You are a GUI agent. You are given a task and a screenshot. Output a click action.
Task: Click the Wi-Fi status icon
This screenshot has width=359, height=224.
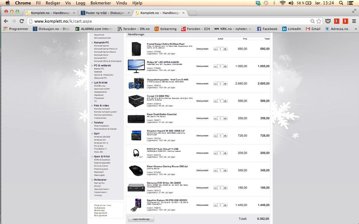pyautogui.click(x=282, y=3)
